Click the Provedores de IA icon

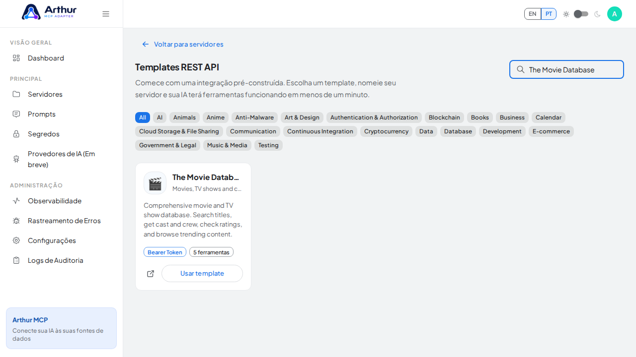[x=16, y=159]
